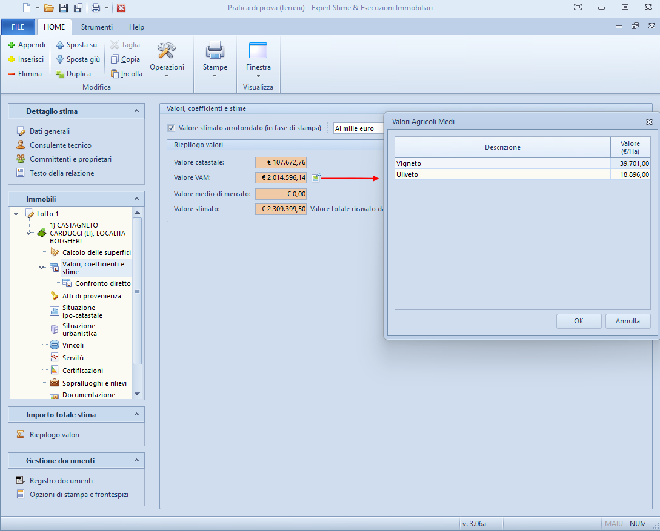Collapse the Gestione documenti panel
Screen dimensions: 660x531
pyautogui.click(x=136, y=461)
